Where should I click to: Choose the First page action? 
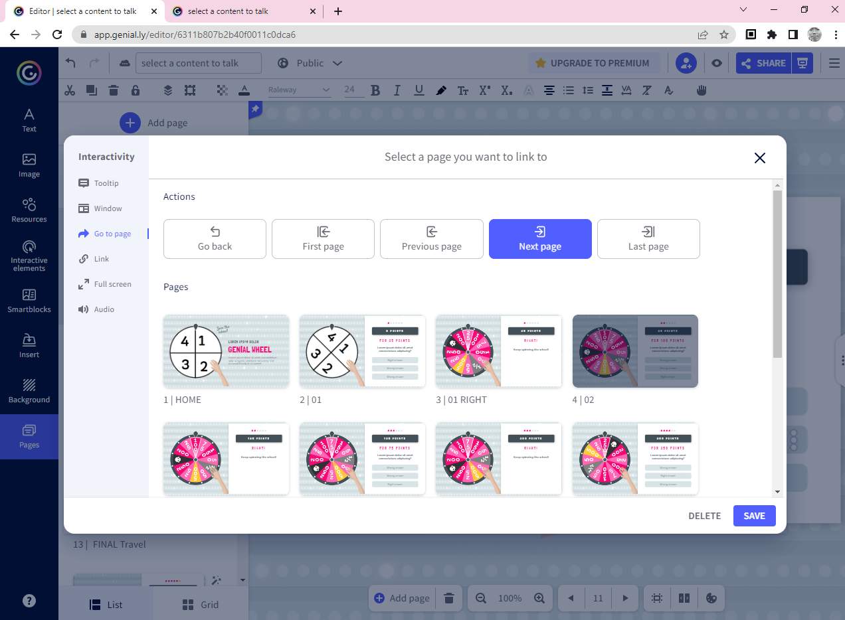(x=323, y=239)
